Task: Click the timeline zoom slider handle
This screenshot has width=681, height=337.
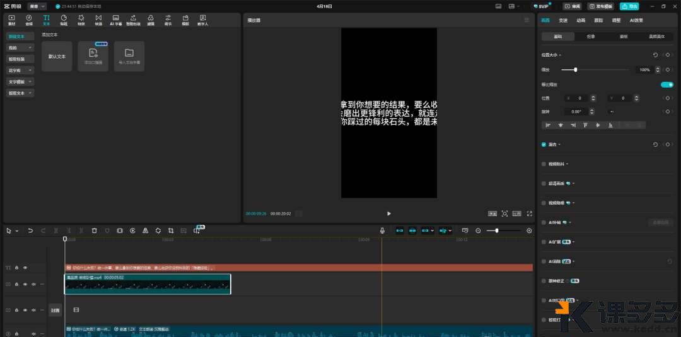Action: pos(497,231)
